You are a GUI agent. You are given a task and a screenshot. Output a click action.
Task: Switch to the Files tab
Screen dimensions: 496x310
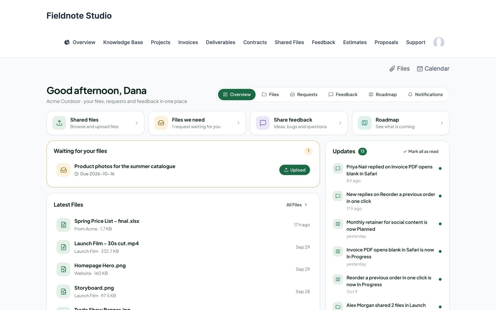pyautogui.click(x=270, y=95)
